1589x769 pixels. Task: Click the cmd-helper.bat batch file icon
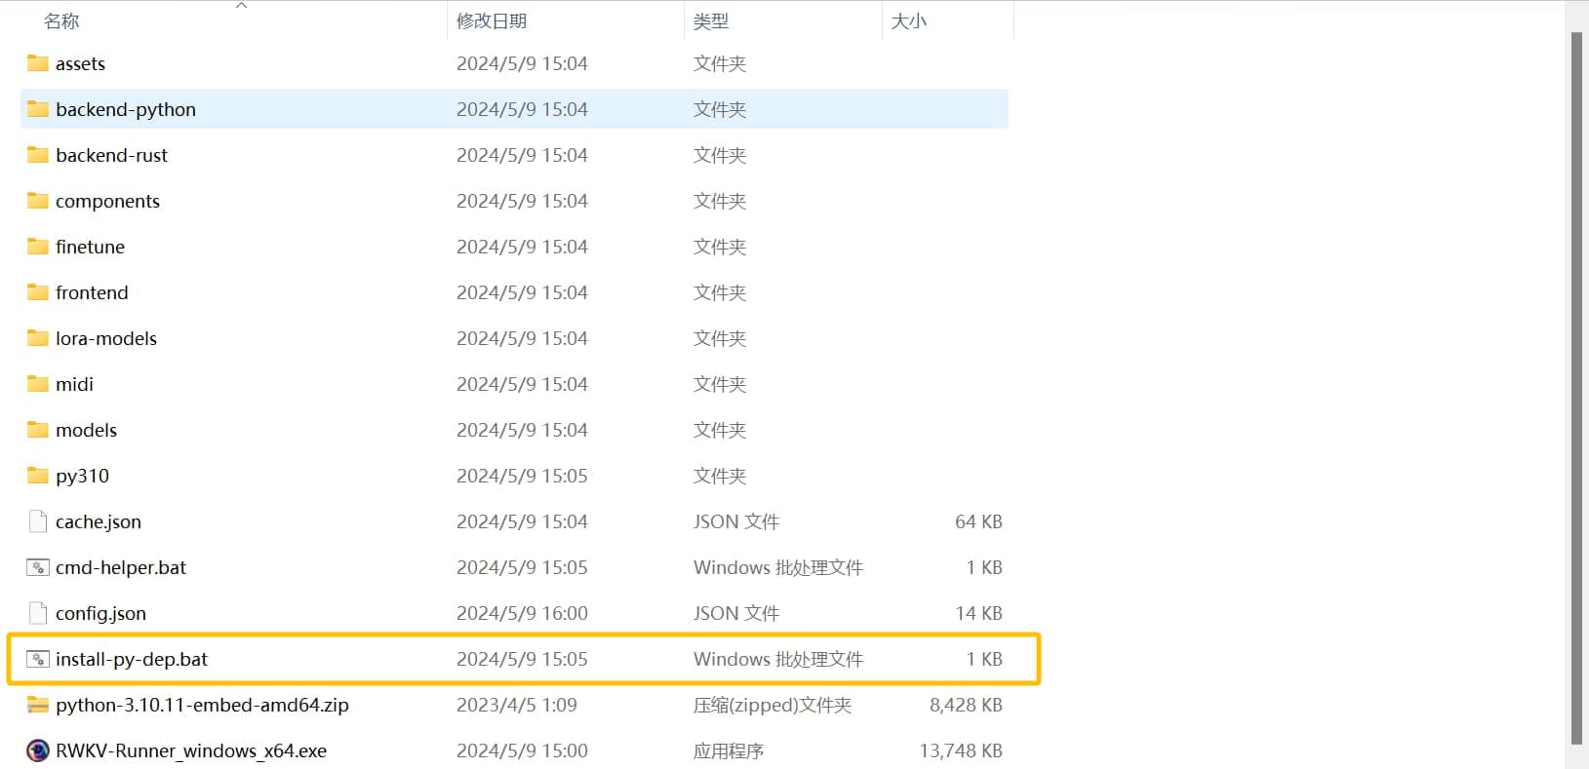[x=38, y=567]
